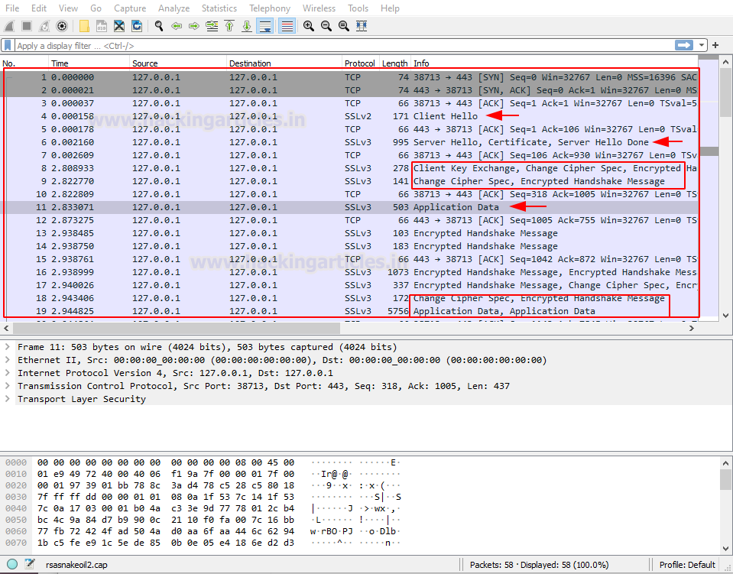Image resolution: width=733 pixels, height=574 pixels.
Task: Open the Tools menu
Action: point(358,8)
